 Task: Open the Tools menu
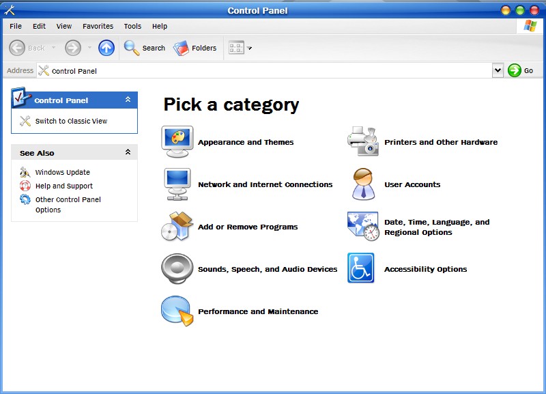132,26
